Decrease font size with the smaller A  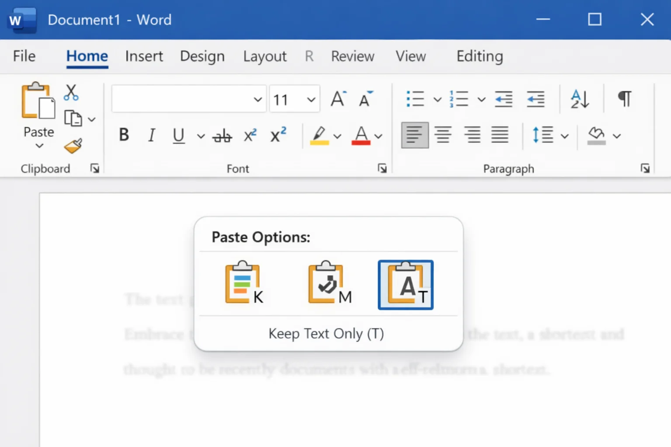(366, 99)
